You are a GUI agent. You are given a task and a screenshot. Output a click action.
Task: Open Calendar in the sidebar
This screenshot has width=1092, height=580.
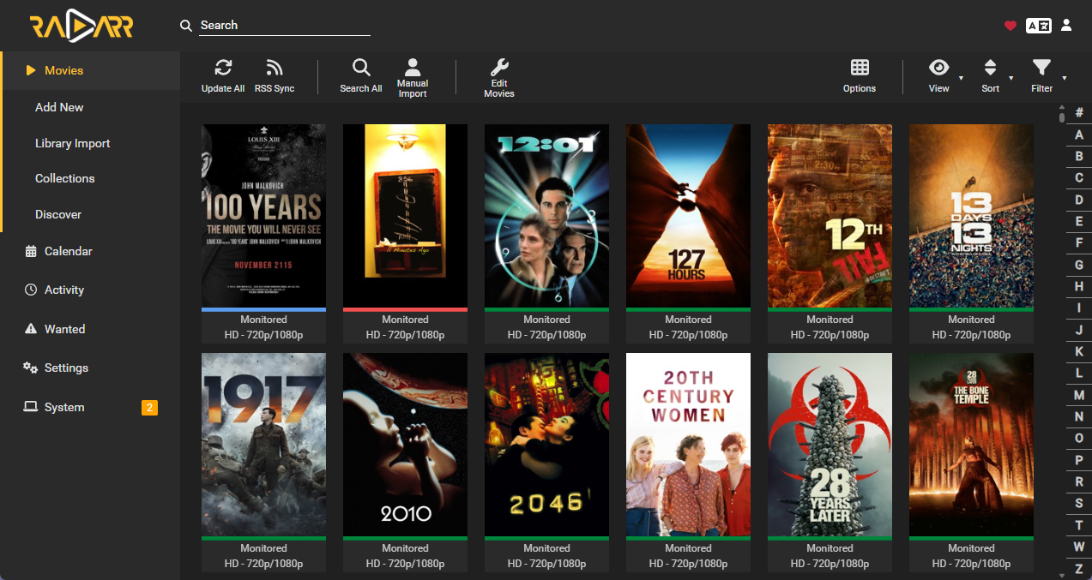[90, 251]
